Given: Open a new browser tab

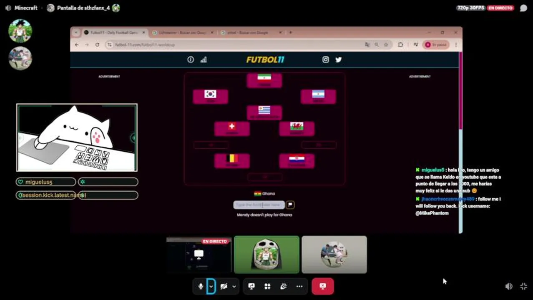Looking at the screenshot, I should point(291,32).
